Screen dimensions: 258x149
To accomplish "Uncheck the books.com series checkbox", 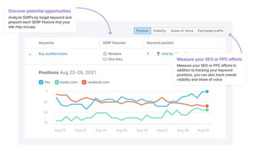I will point(57,82).
